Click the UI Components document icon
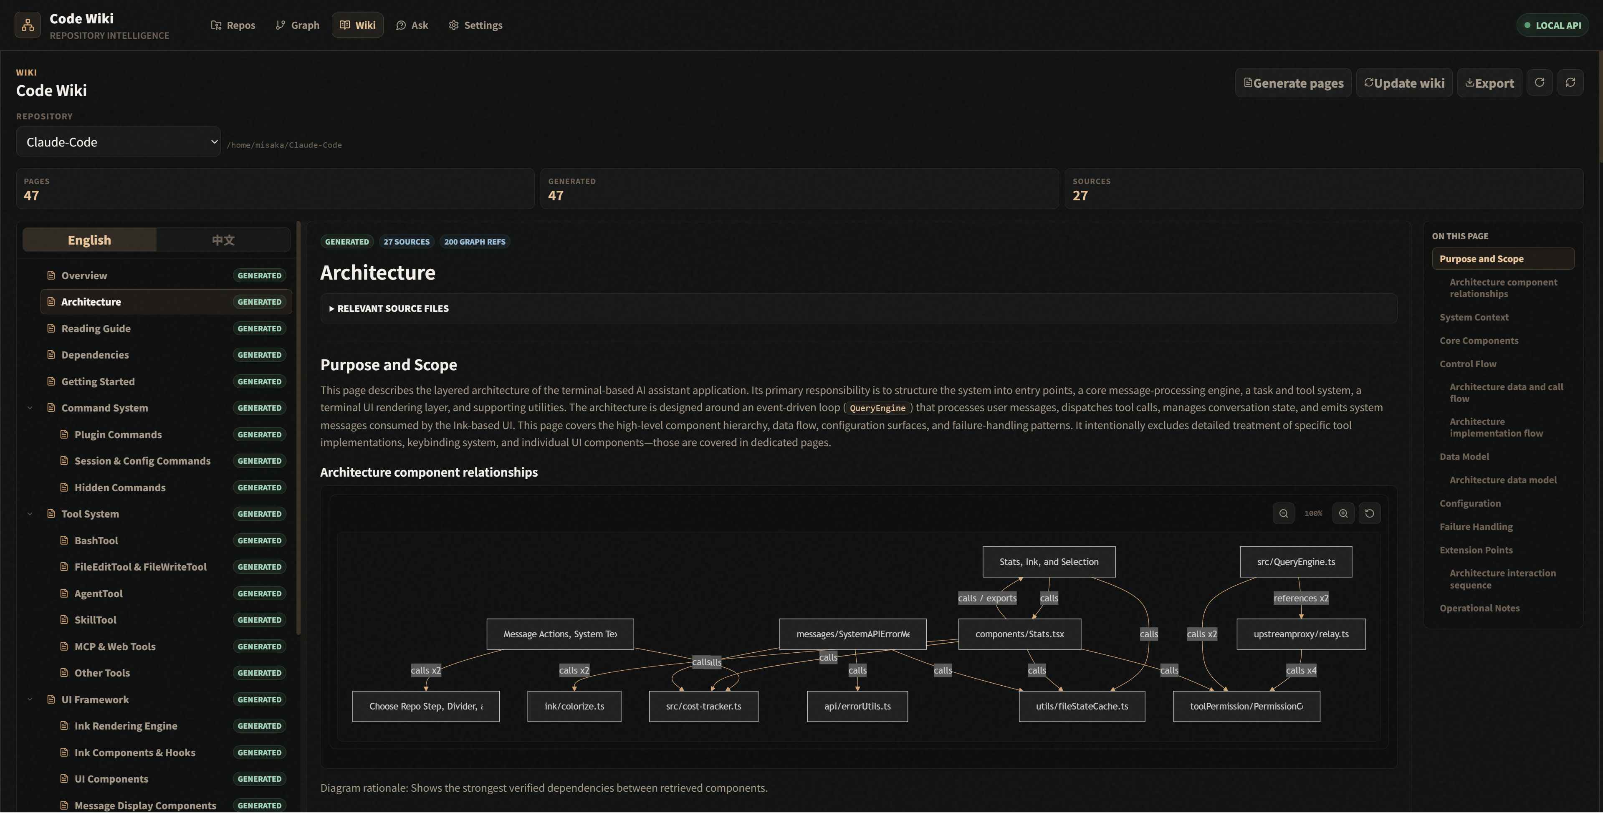The image size is (1603, 813). coord(64,778)
